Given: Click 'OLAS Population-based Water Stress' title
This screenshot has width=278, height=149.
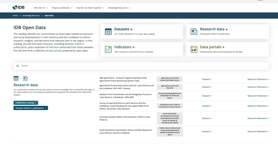Looking at the screenshot, I should (126, 131).
